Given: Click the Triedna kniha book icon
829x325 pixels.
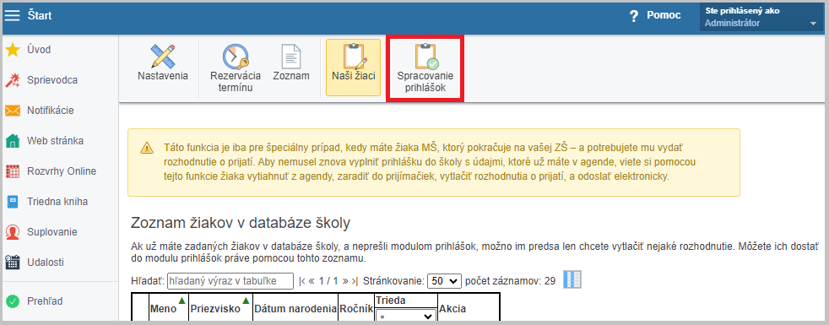Looking at the screenshot, I should pyautogui.click(x=13, y=202).
